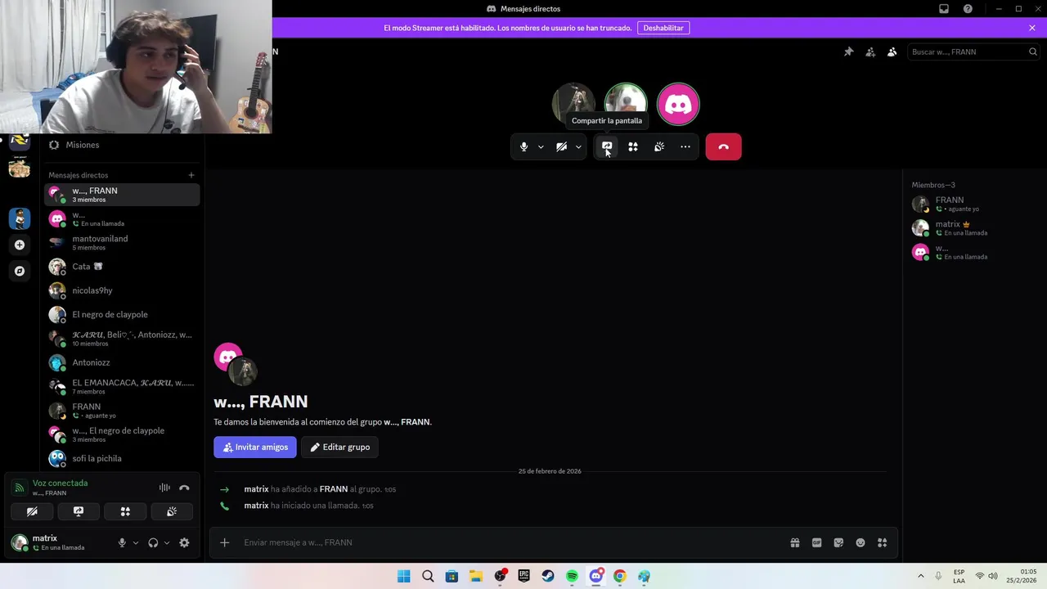The image size is (1047, 589).
Task: Open the Windows Start menu
Action: pos(404,576)
